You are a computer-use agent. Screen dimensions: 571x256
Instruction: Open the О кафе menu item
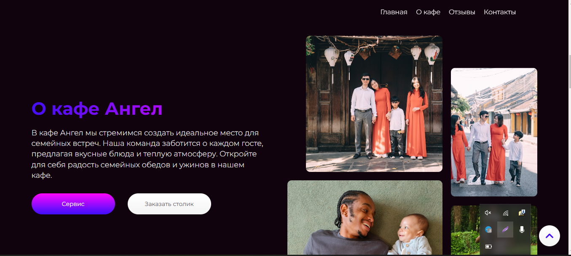point(428,12)
